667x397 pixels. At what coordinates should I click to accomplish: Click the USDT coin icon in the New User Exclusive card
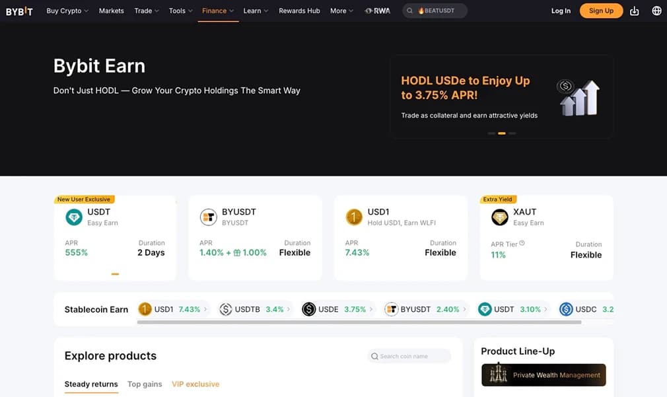[74, 217]
